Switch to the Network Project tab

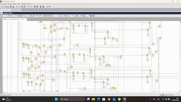(x=16, y=10)
